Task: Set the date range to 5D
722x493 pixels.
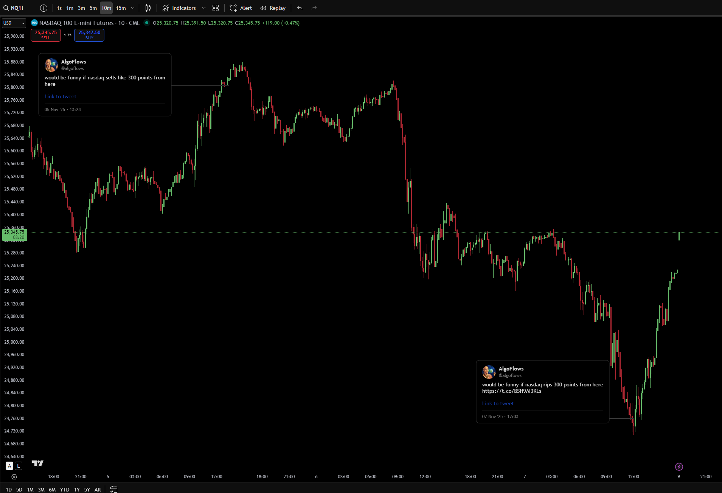Action: click(x=19, y=489)
